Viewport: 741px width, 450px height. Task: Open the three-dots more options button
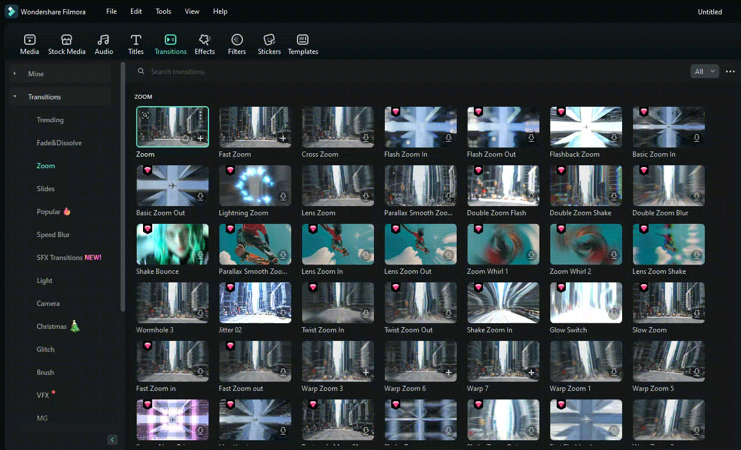730,72
